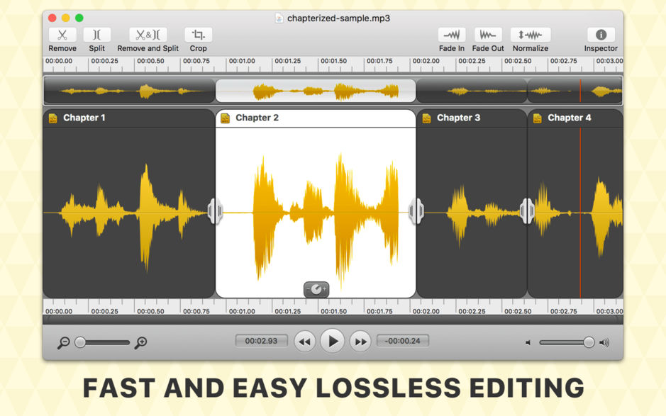This screenshot has height=416, width=666.
Task: Select the Split tool icon
Action: click(96, 35)
